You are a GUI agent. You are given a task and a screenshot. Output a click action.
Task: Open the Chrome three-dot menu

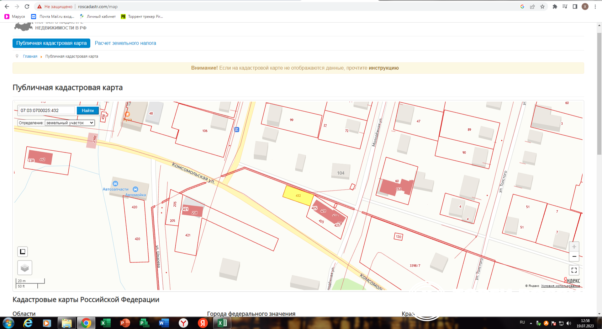coord(595,7)
